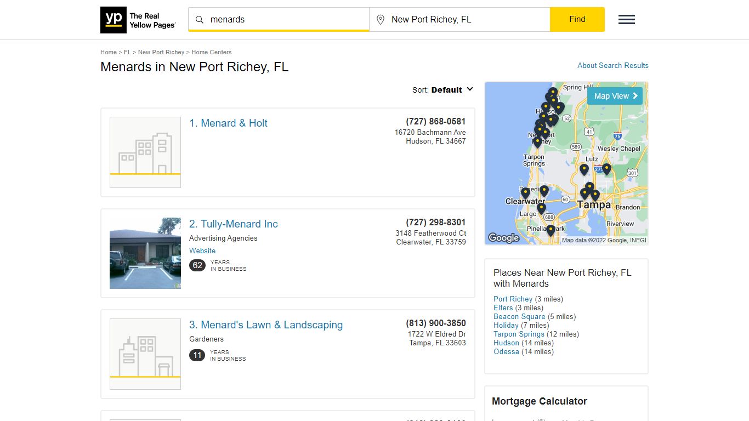The height and width of the screenshot is (421, 749).
Task: Click the location pin icon in search bar
Action: click(x=381, y=20)
